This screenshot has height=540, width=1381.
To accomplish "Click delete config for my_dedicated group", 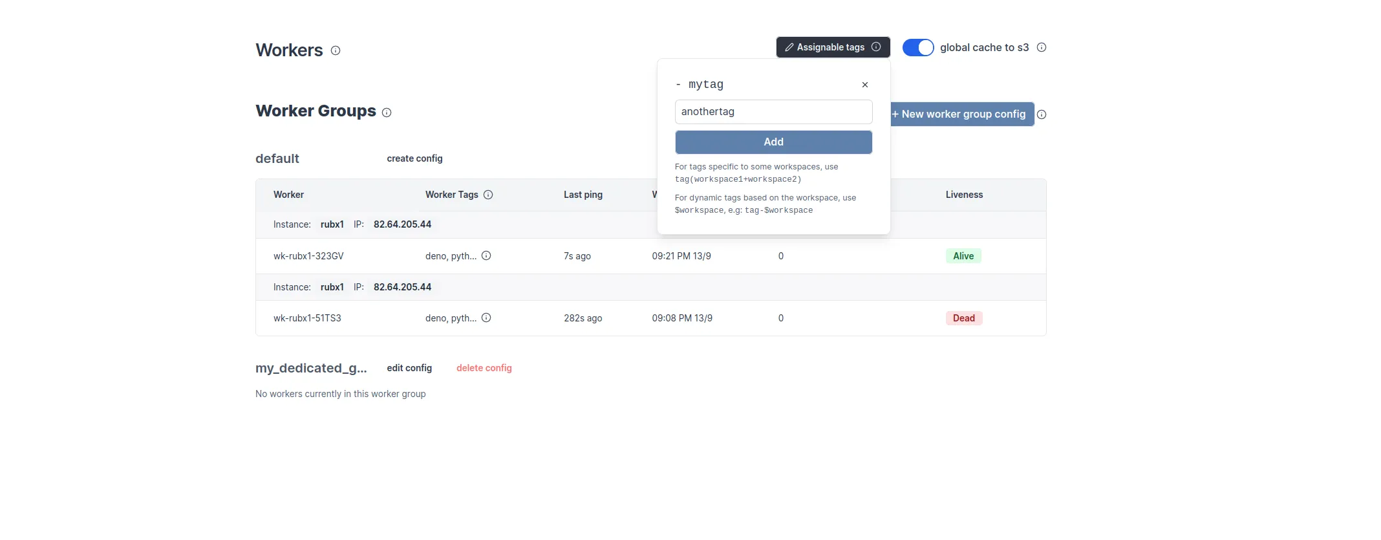I will pyautogui.click(x=484, y=368).
